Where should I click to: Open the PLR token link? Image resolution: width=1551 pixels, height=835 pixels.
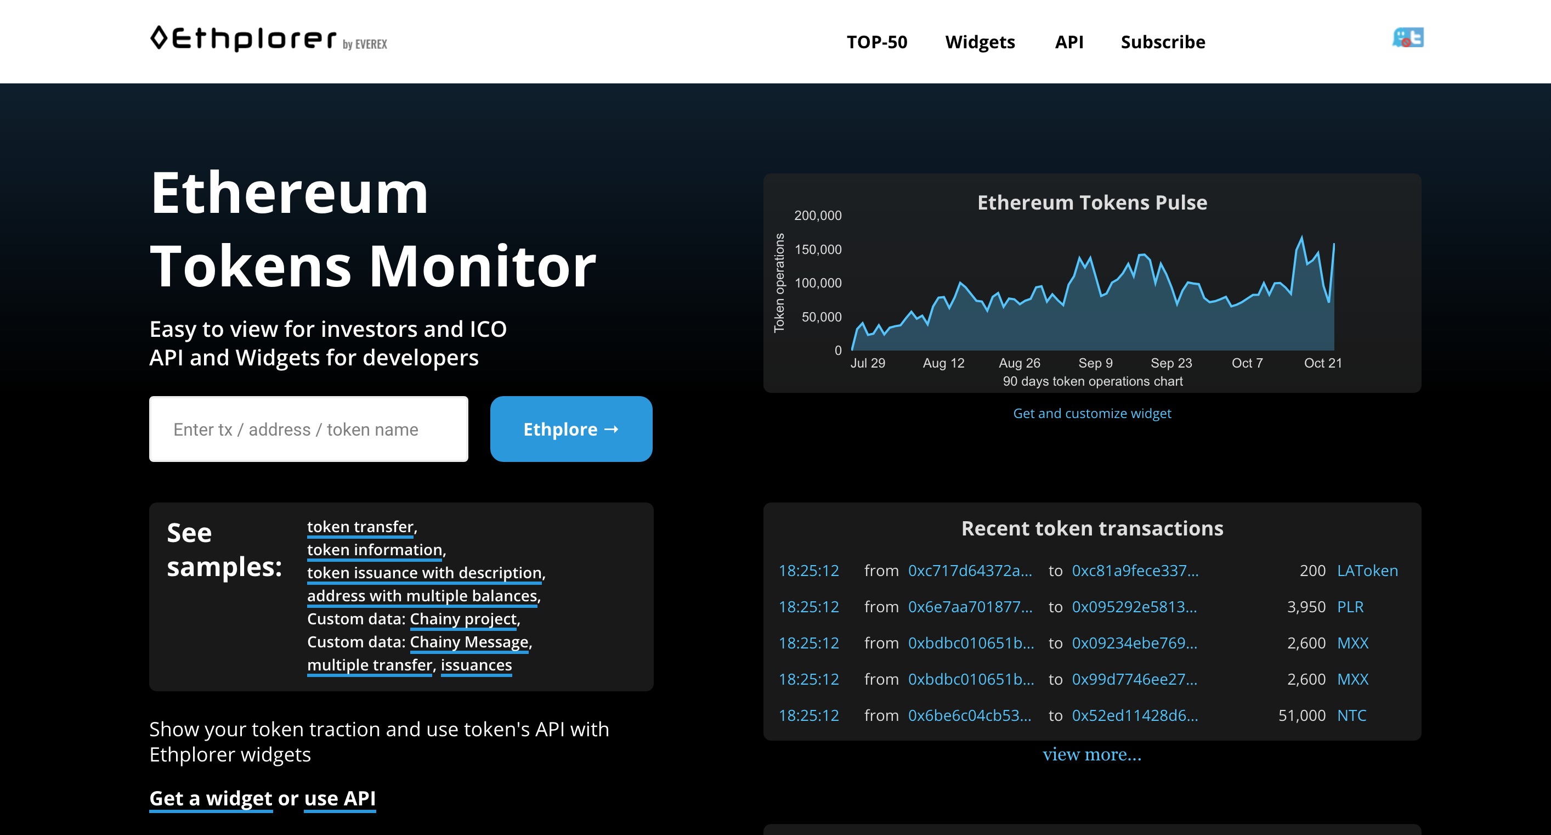pyautogui.click(x=1350, y=607)
